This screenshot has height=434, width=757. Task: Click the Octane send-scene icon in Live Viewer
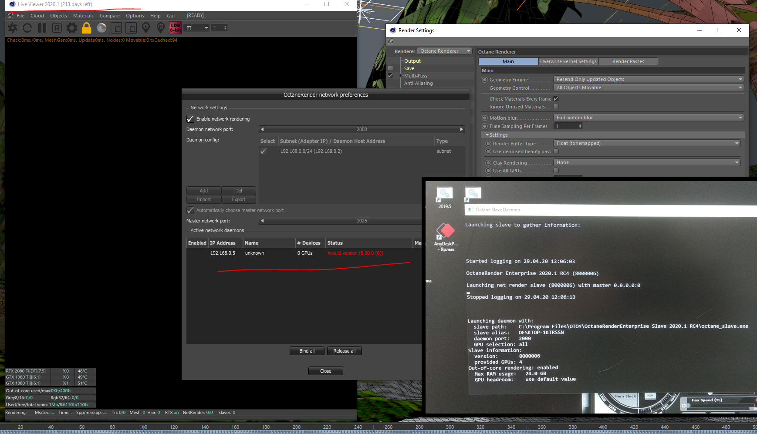pos(13,28)
